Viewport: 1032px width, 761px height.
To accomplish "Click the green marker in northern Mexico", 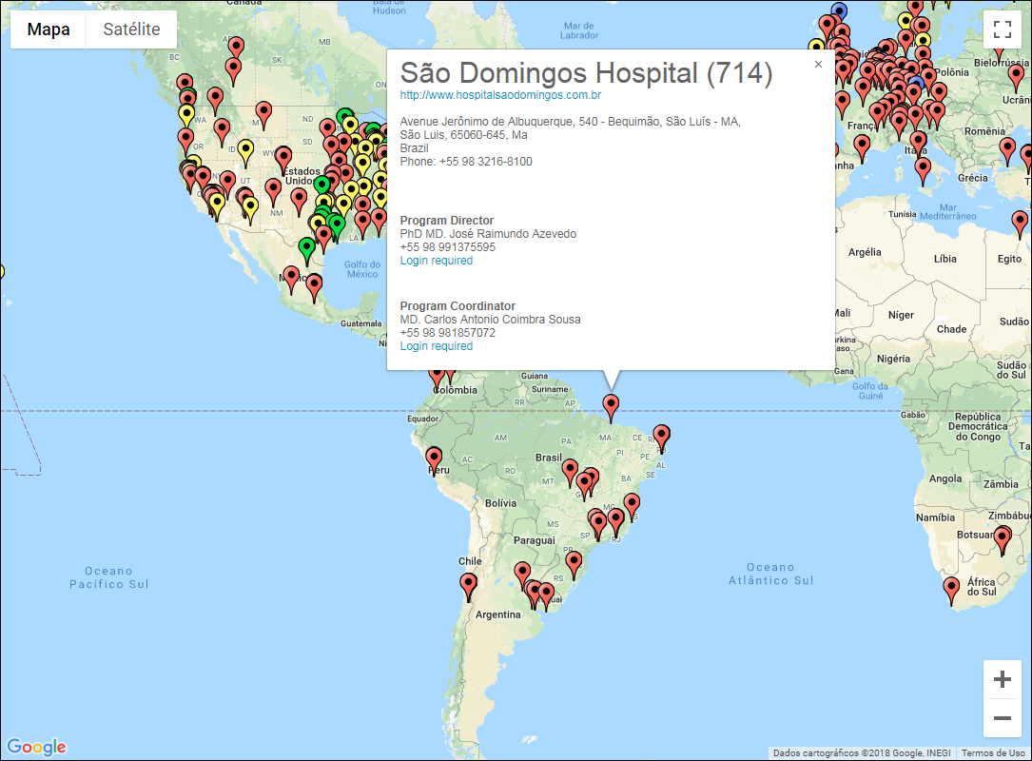I will coord(306,248).
